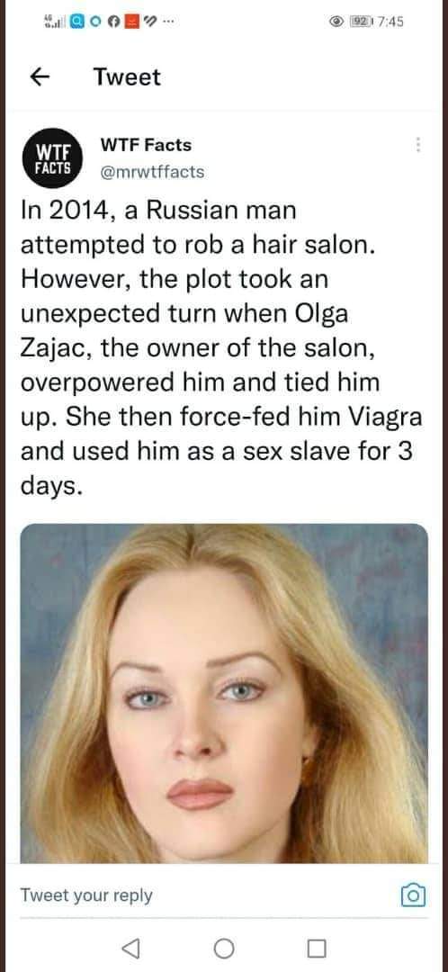Image resolution: width=448 pixels, height=972 pixels.
Task: Open the tweet's three-dot options menu
Action: click(x=418, y=145)
